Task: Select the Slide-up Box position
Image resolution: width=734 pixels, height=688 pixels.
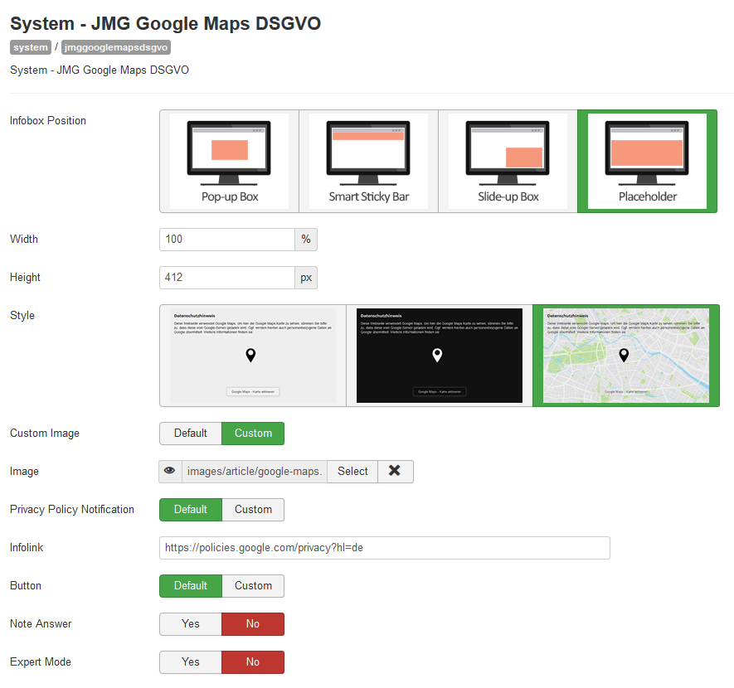Action: pos(508,162)
